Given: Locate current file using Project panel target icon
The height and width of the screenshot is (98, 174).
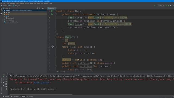Looking at the screenshot, I should coord(37,8).
